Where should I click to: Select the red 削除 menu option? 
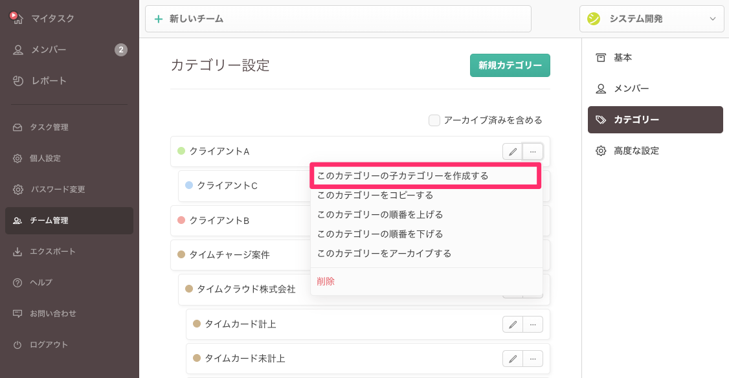point(326,282)
